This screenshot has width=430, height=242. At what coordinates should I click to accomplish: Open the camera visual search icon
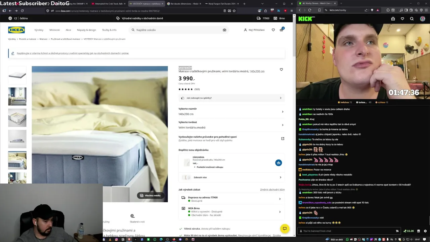224,30
